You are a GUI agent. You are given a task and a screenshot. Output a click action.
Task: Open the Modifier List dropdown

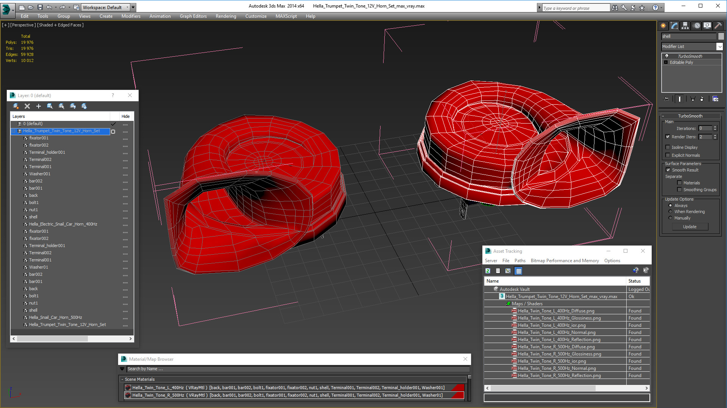point(719,46)
